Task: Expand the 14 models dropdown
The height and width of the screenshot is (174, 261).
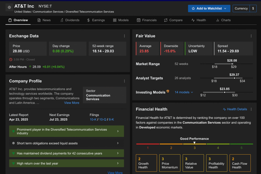Action: pos(184,92)
